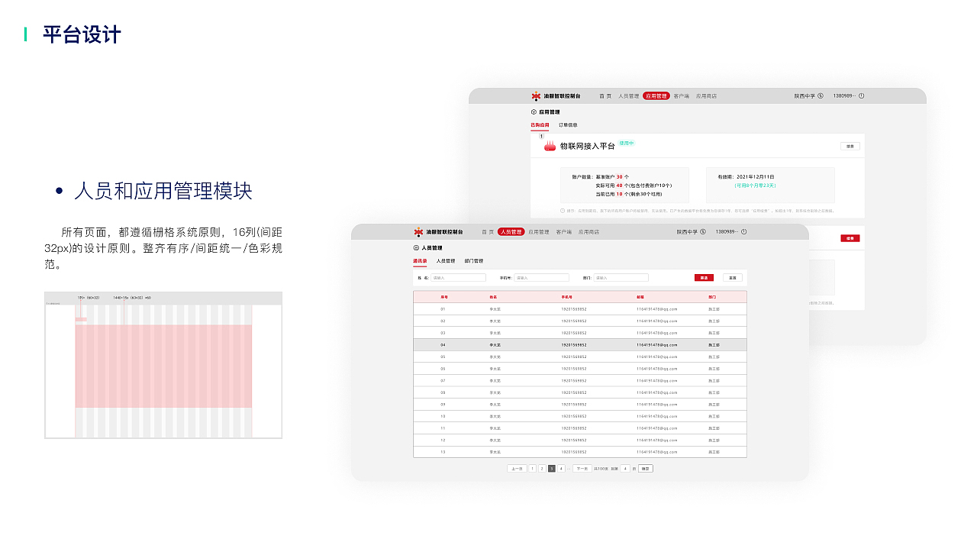Click the red 筛选 filter button
The width and height of the screenshot is (977, 539).
[x=705, y=277]
